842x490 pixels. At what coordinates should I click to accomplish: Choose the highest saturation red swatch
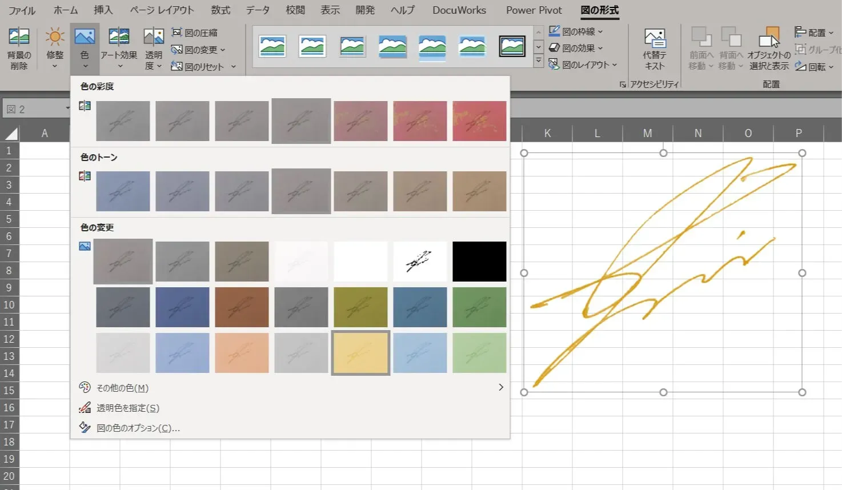(x=479, y=121)
